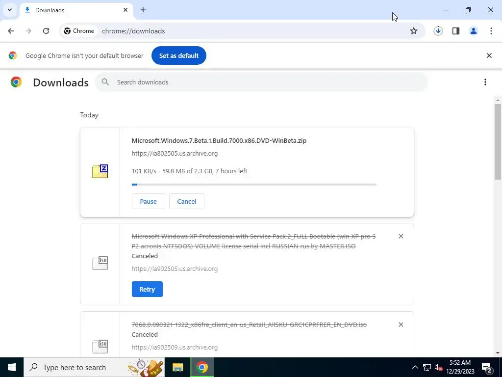Click the muted volume tray icon
This screenshot has height=377, width=502.
tap(438, 367)
